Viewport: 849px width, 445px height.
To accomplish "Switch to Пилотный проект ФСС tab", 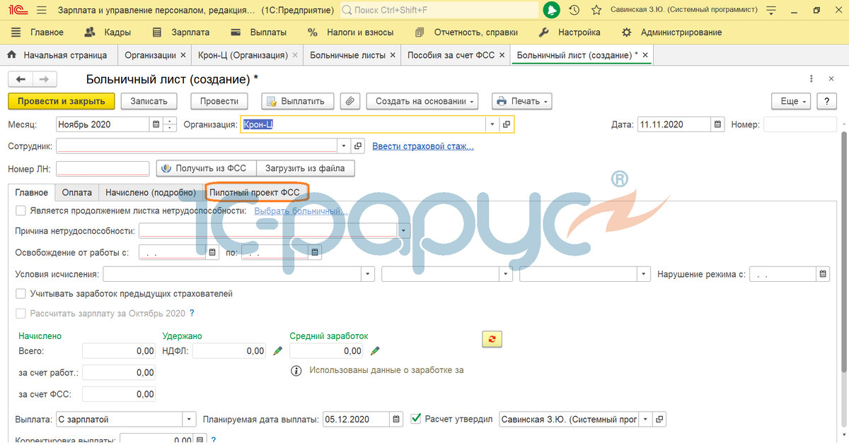I will (255, 192).
